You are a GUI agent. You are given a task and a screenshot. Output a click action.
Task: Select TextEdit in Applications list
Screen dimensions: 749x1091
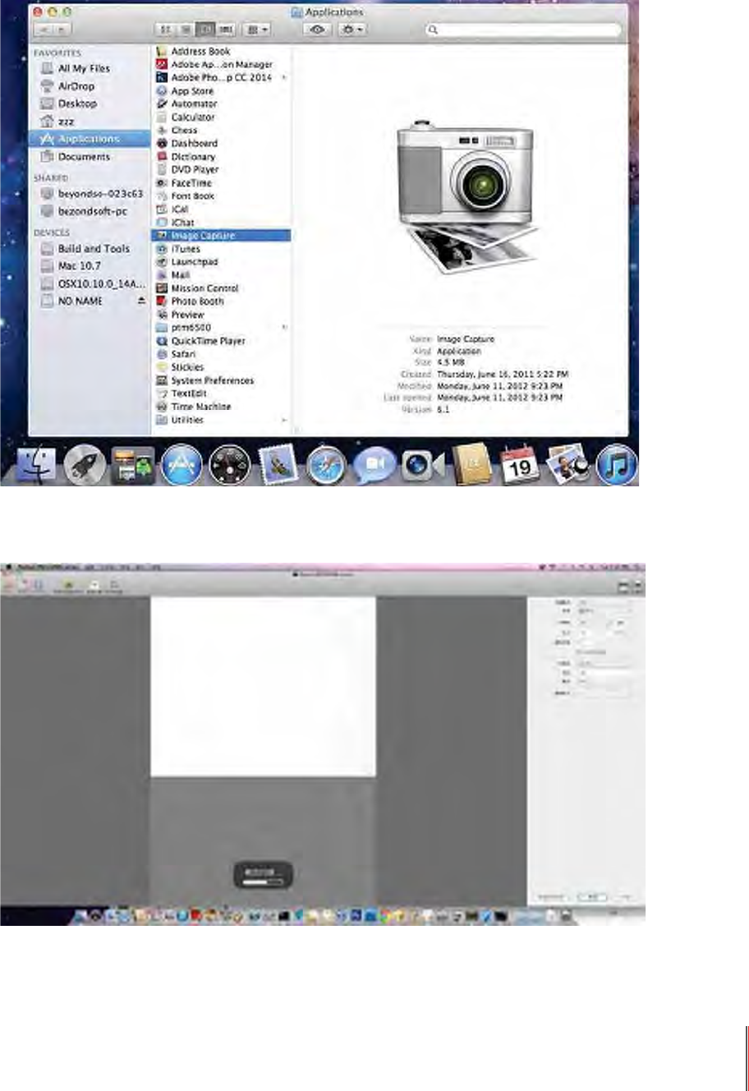[x=188, y=394]
